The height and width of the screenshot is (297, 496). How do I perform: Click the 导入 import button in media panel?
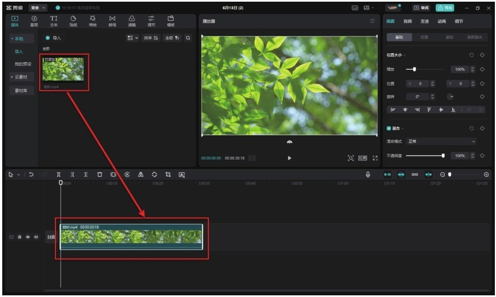pyautogui.click(x=54, y=38)
